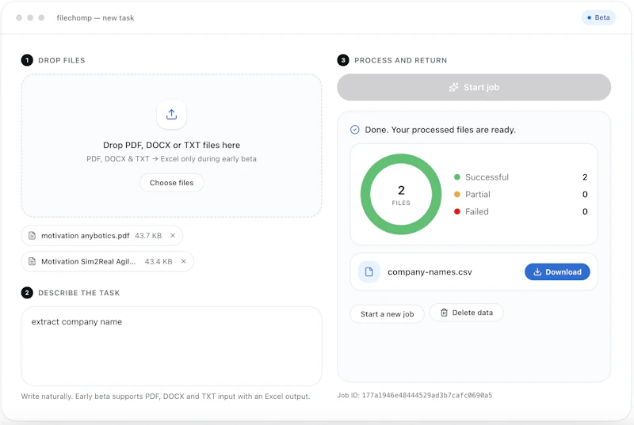This screenshot has width=634, height=425.
Task: Click the PROCESS AND RETURN heading
Action: pos(401,60)
